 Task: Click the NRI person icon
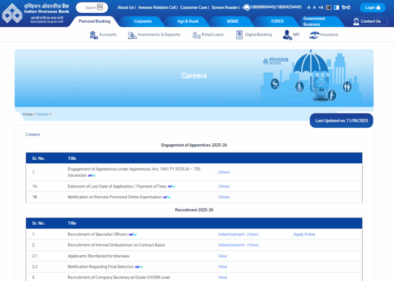point(287,35)
